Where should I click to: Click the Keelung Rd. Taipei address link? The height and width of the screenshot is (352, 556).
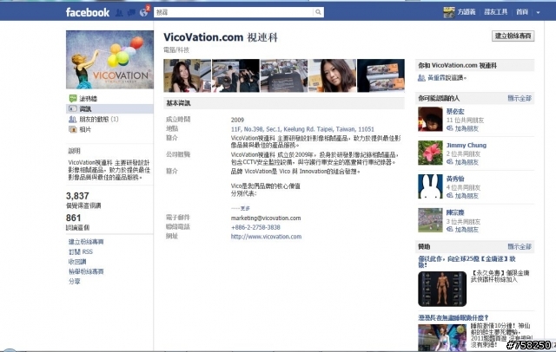point(302,129)
